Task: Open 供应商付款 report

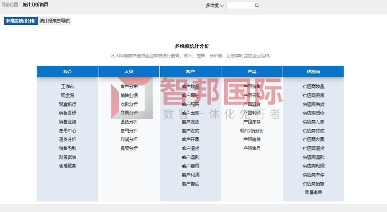Action: pos(313,131)
